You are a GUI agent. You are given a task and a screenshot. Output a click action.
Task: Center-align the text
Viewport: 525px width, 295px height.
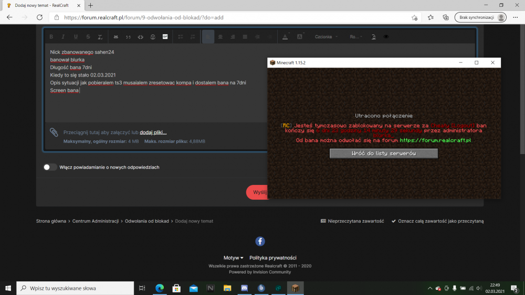[220, 37]
